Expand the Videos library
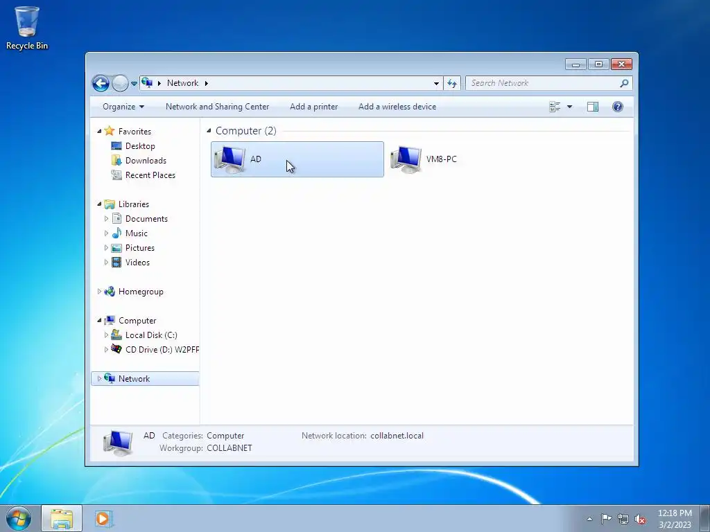 click(106, 263)
